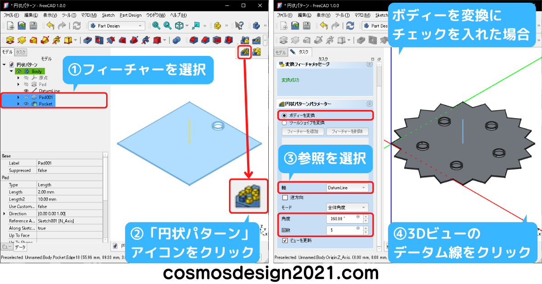Open Sketch menu in left window

pos(108,15)
